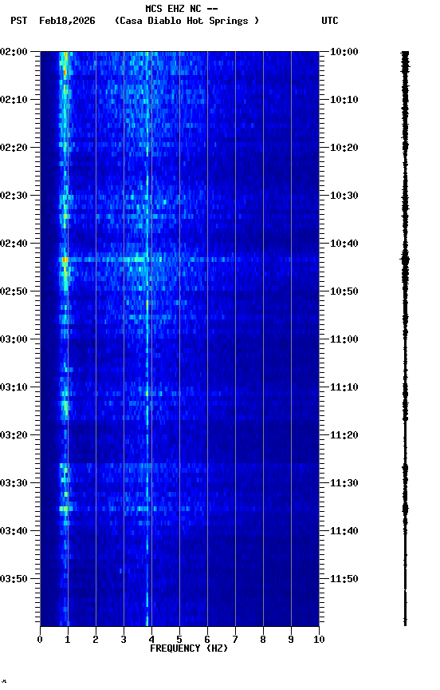Click the station title 'MCS EHZ NC --'

[x=182, y=8]
